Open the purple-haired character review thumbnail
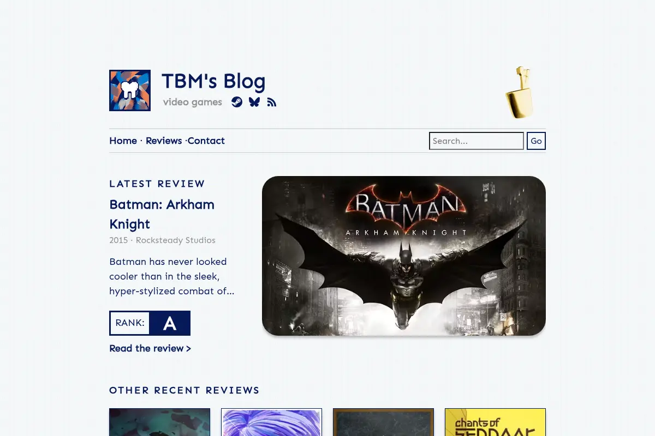Image resolution: width=655 pixels, height=436 pixels. [x=271, y=422]
